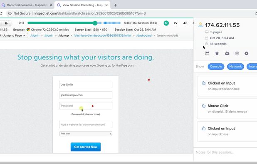Set playback speed to 1x
Viewport: 257px width, 164px height.
tap(166, 23)
